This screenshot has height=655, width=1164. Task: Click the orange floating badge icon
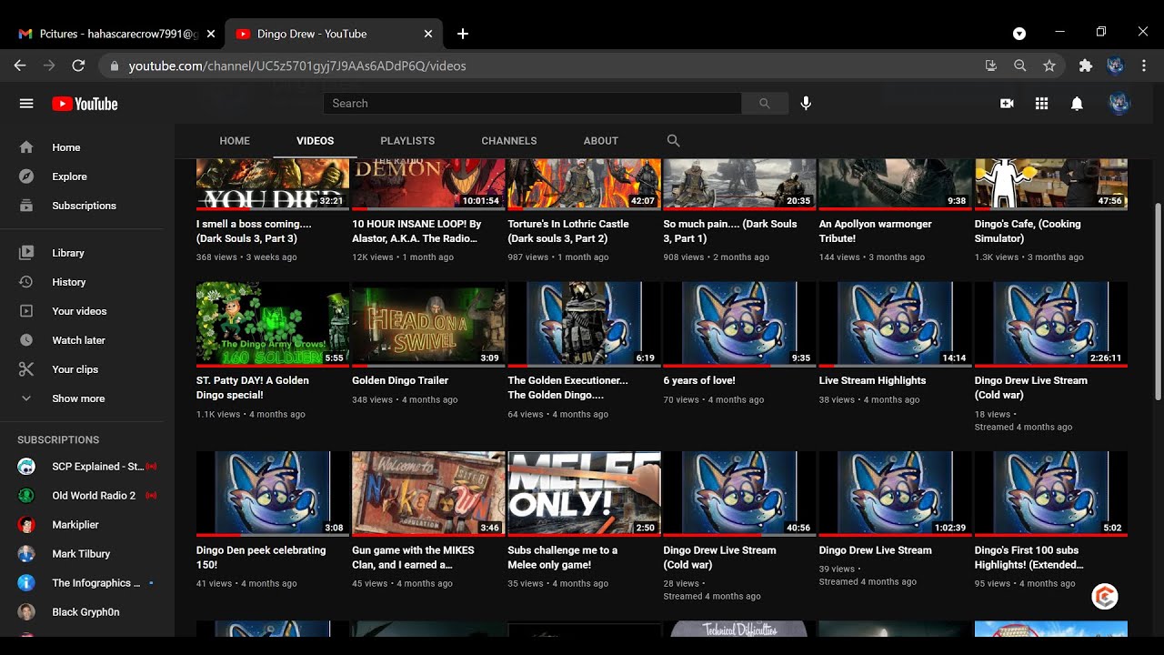click(1105, 597)
